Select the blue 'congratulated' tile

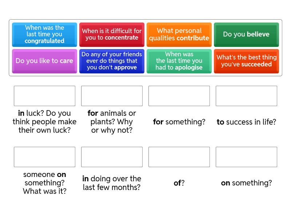point(44,35)
